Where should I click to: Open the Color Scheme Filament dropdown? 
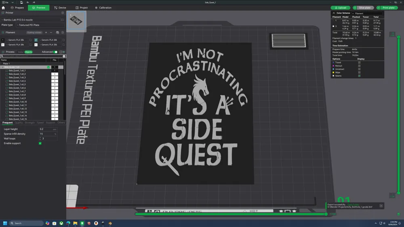pyautogui.click(x=367, y=13)
